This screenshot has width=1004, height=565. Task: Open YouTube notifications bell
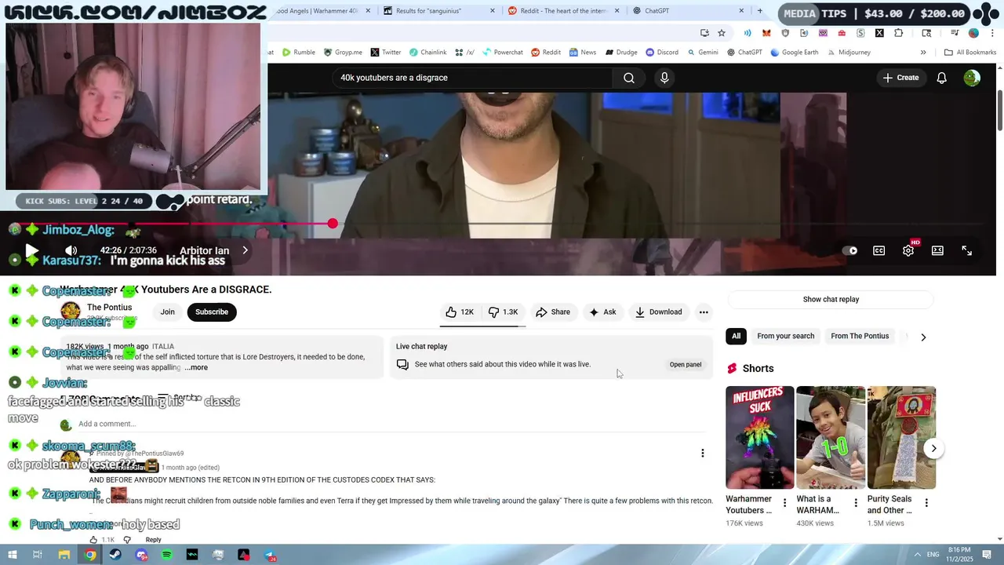(x=942, y=78)
